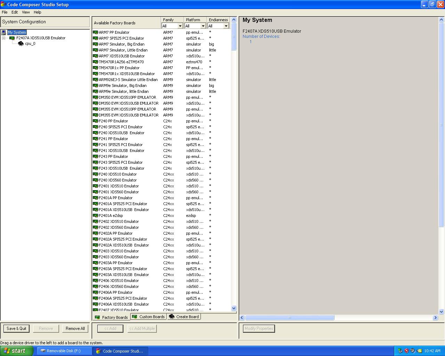Select the ARM9e Simulator, little Endian row
Screen dimensions: 445x356
click(x=161, y=91)
